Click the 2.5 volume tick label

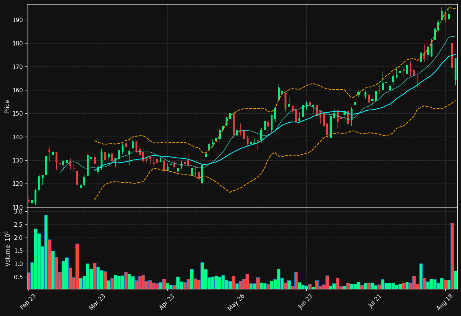click(x=19, y=225)
